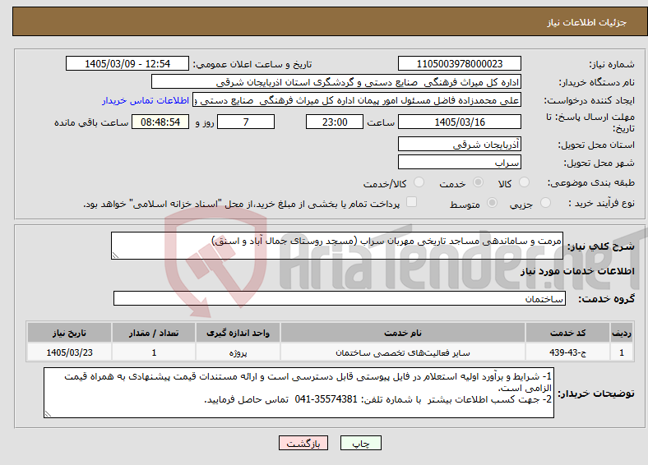Click the need date cell 1405/03/23

click(69, 352)
